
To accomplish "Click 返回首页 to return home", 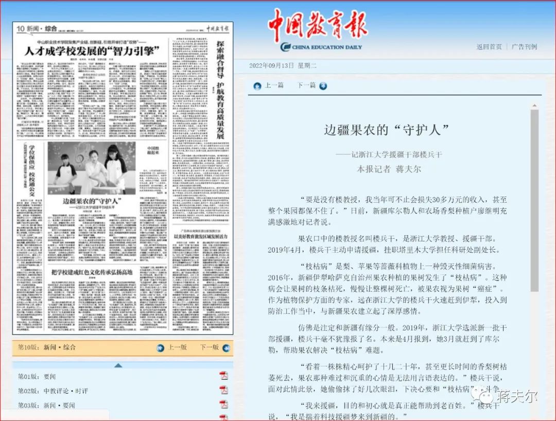I will click(x=489, y=47).
